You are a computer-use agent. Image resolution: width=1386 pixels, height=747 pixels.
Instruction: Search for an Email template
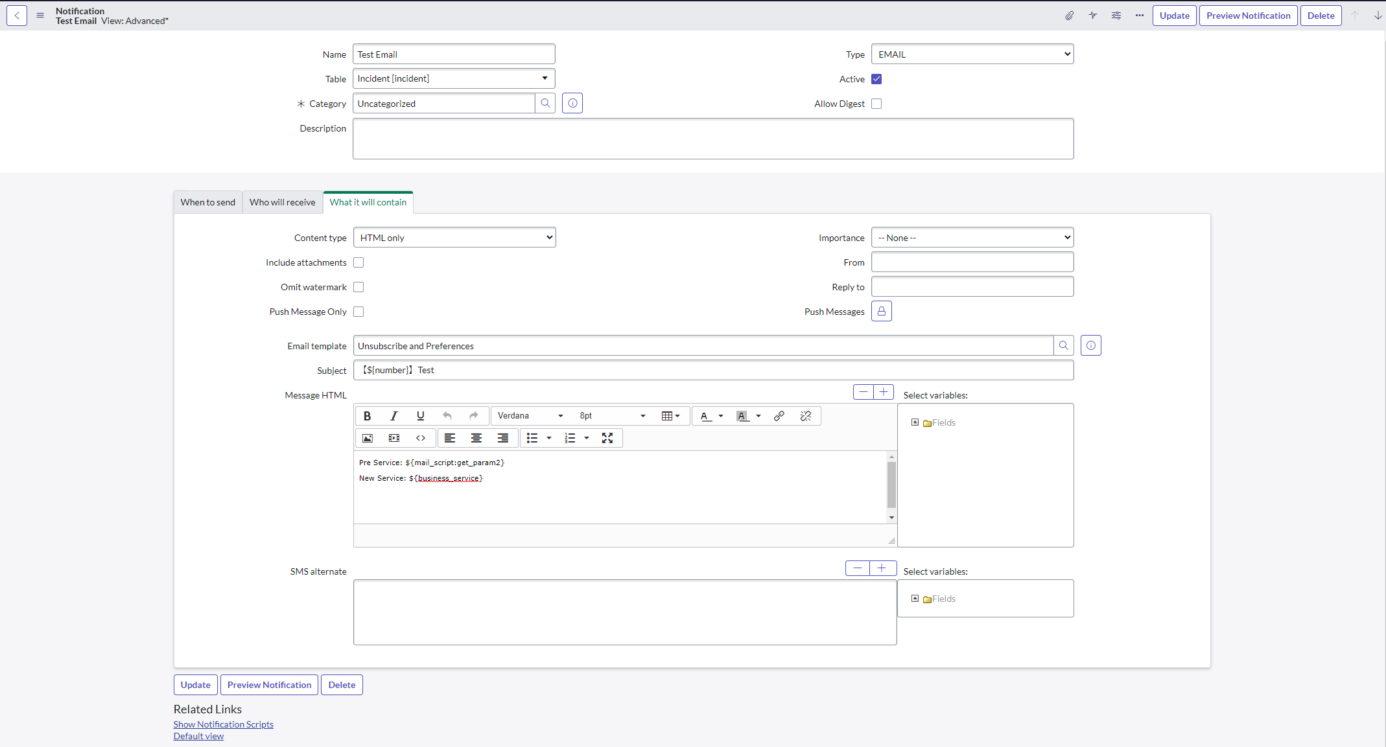click(x=1063, y=346)
